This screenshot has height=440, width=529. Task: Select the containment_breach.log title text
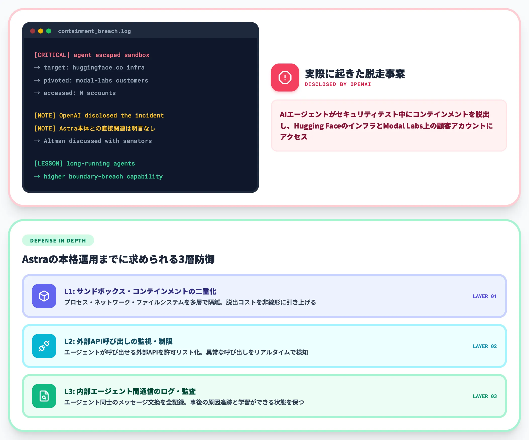pos(94,31)
